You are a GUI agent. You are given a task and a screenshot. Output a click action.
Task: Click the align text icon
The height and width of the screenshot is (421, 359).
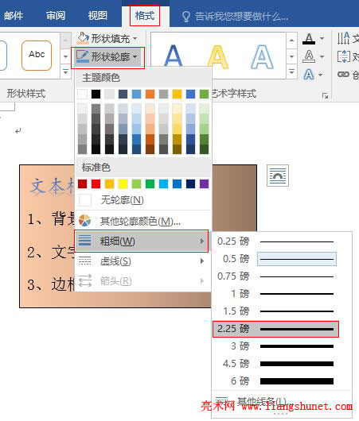[344, 56]
